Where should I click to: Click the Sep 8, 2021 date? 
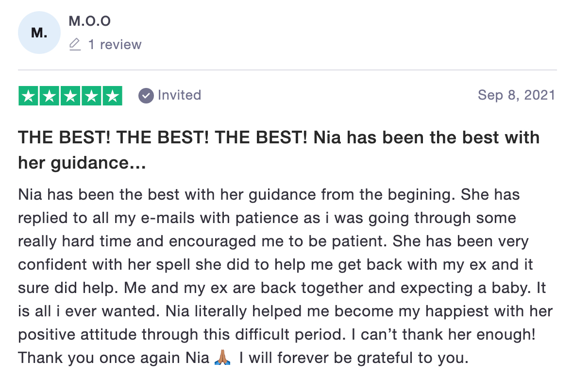point(517,95)
